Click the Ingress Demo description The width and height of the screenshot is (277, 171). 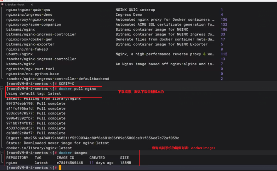129,15
